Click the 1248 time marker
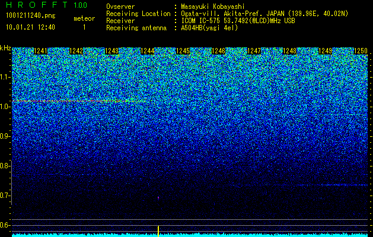This screenshot has height=237, width=373. pyautogui.click(x=290, y=51)
